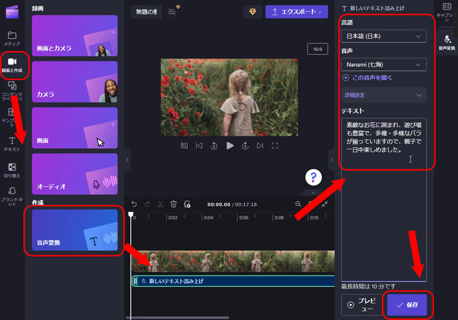Open the キャプション captions tab
The image size is (458, 320).
pyautogui.click(x=447, y=13)
